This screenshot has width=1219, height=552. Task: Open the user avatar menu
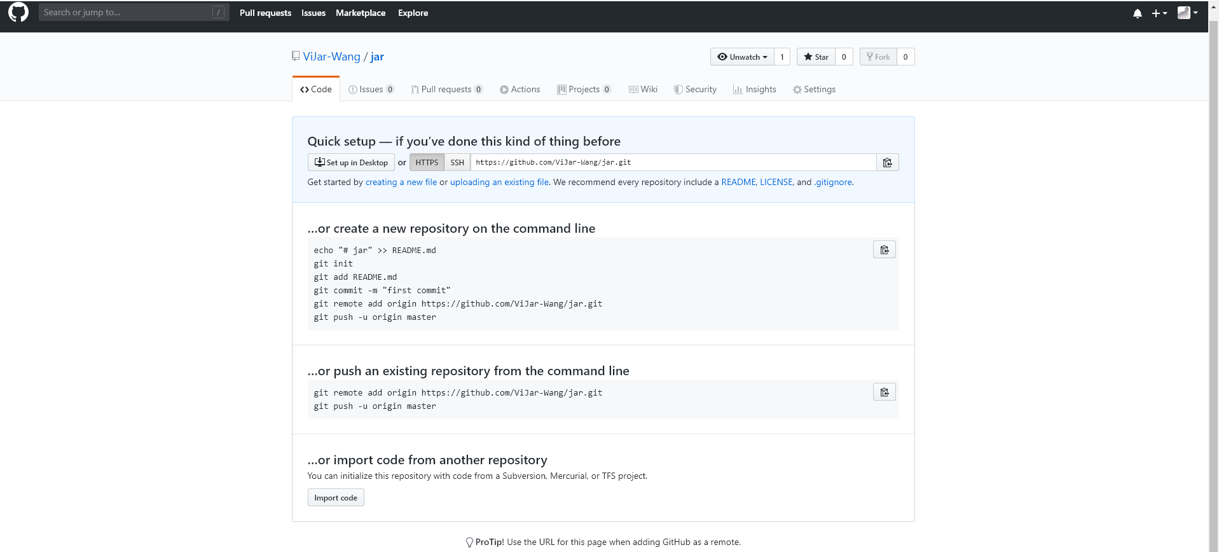1187,13
